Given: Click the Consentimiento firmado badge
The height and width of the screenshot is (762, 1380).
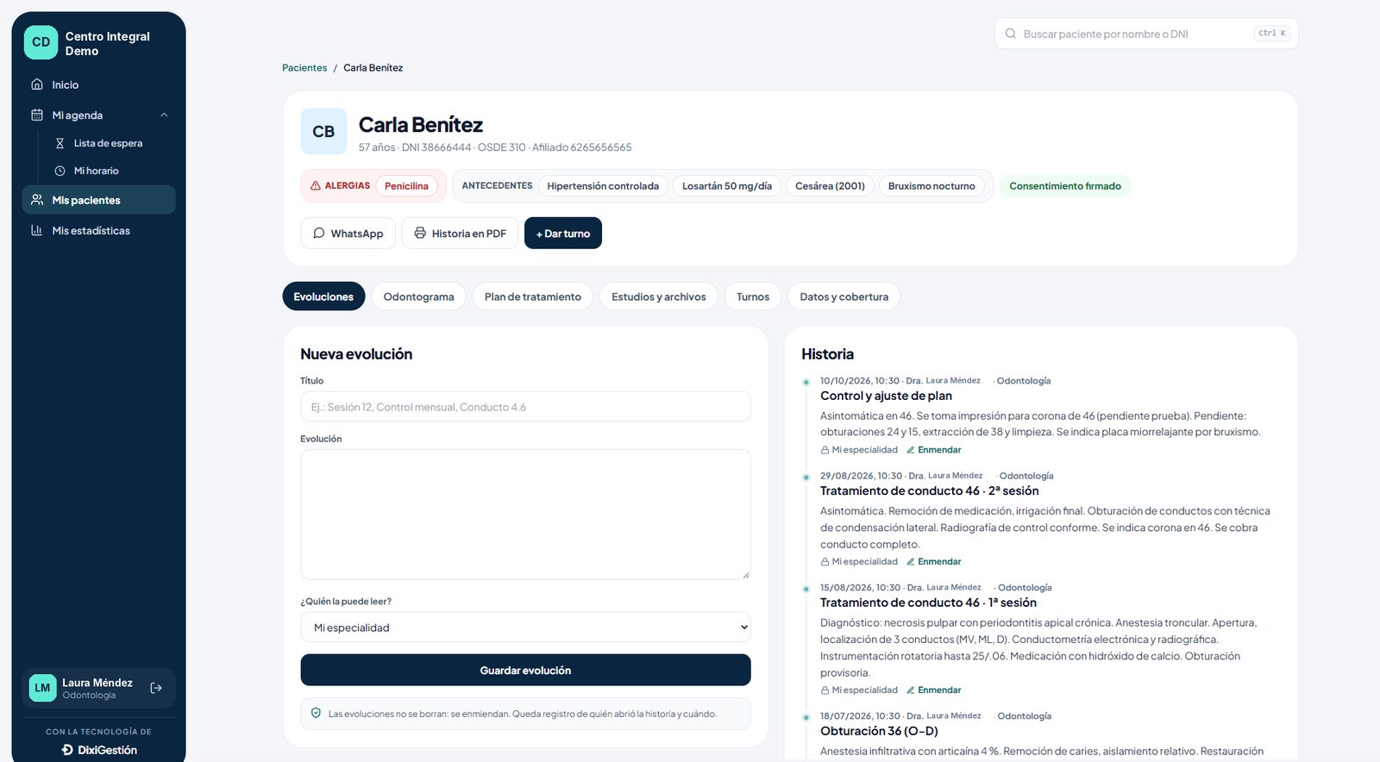Looking at the screenshot, I should click(x=1065, y=186).
